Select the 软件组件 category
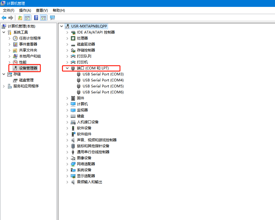 pos(84,134)
